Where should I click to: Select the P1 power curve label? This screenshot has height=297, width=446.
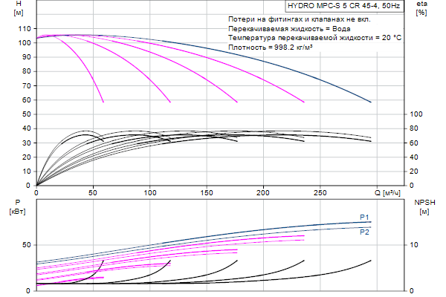pyautogui.click(x=364, y=217)
